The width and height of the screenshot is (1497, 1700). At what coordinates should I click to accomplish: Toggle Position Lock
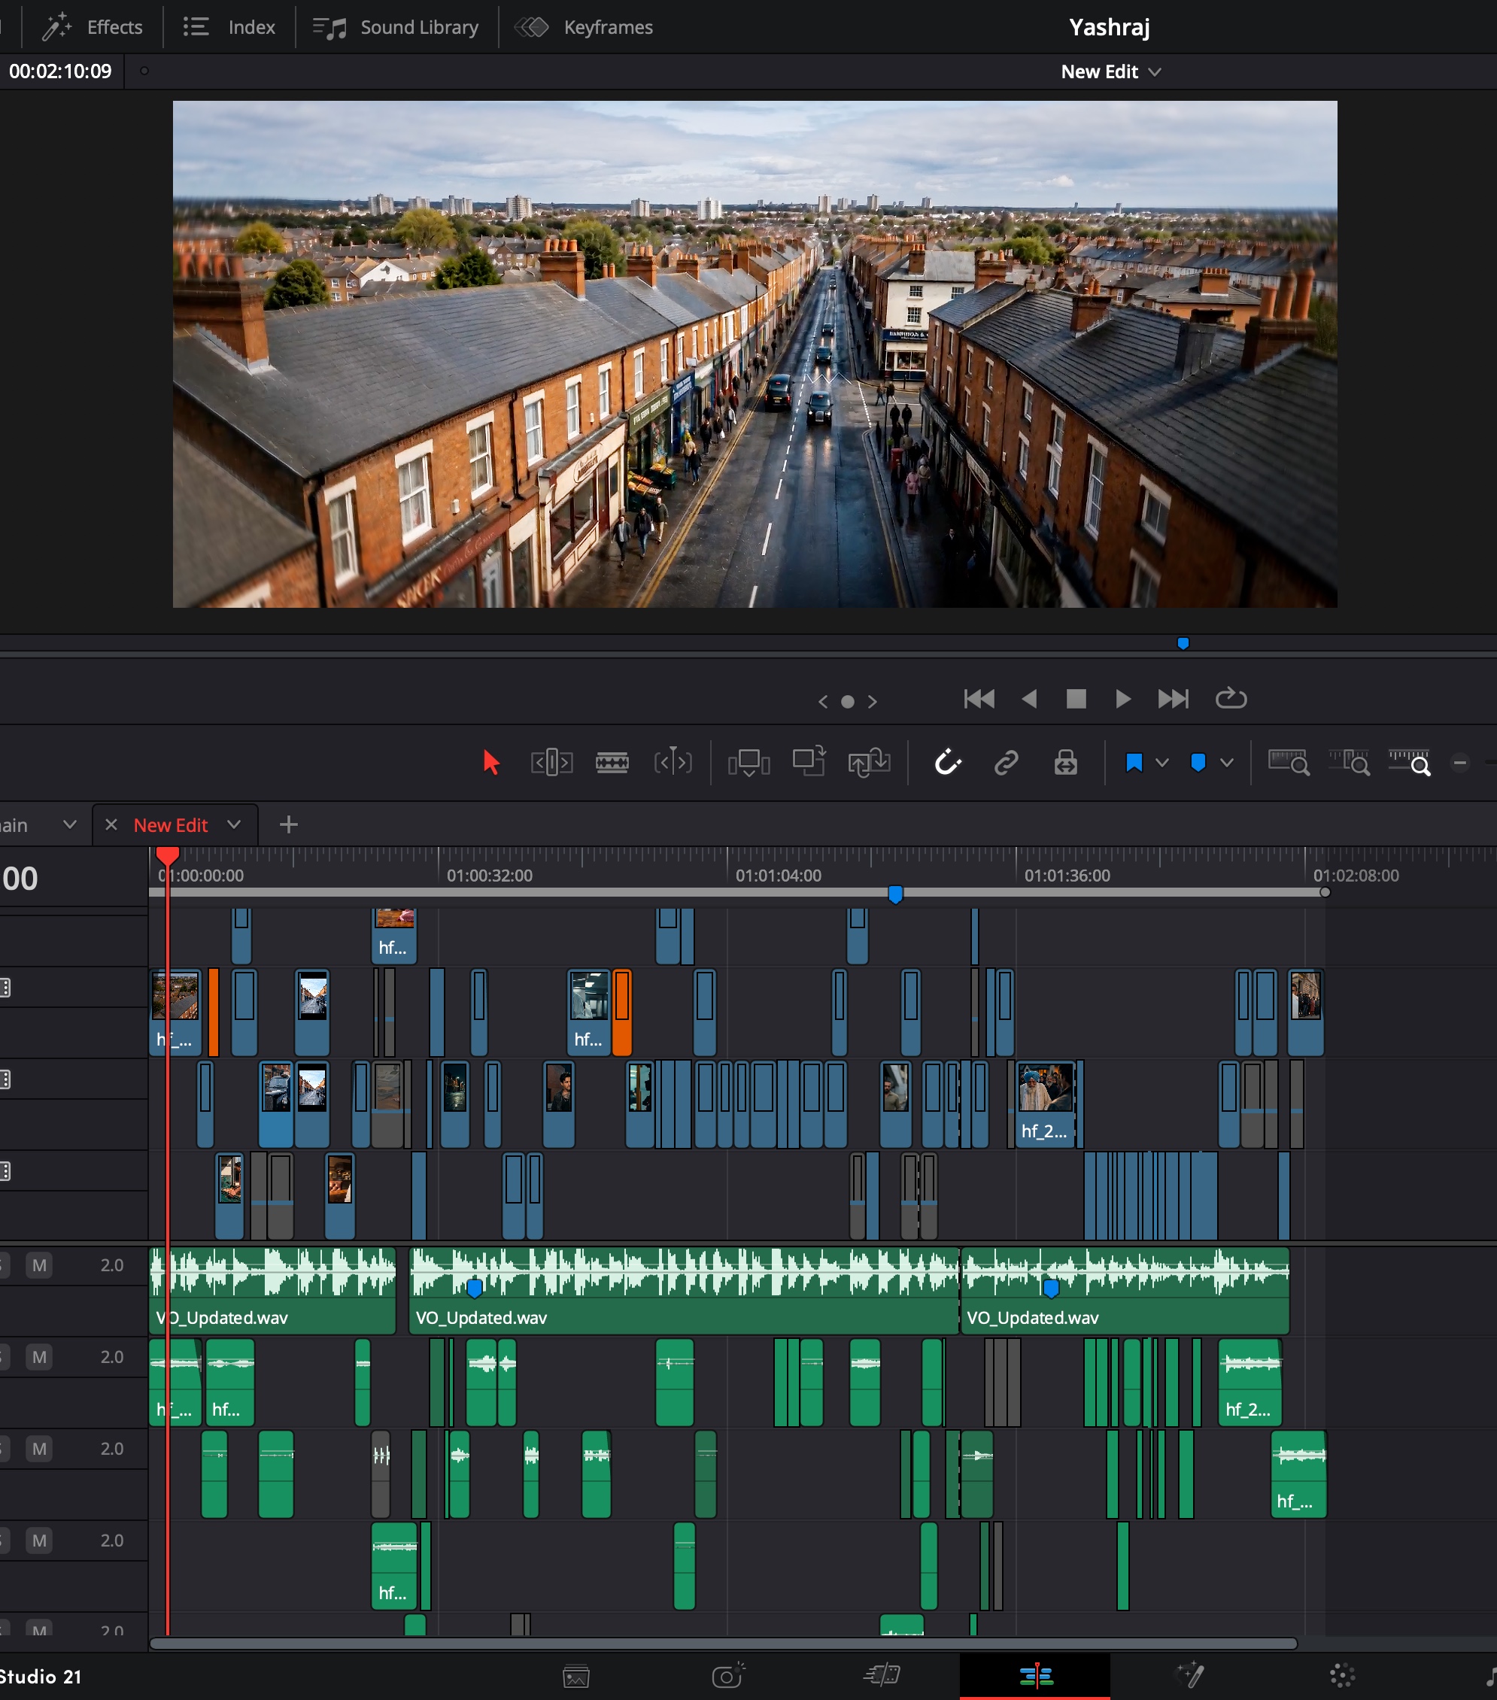click(1065, 762)
